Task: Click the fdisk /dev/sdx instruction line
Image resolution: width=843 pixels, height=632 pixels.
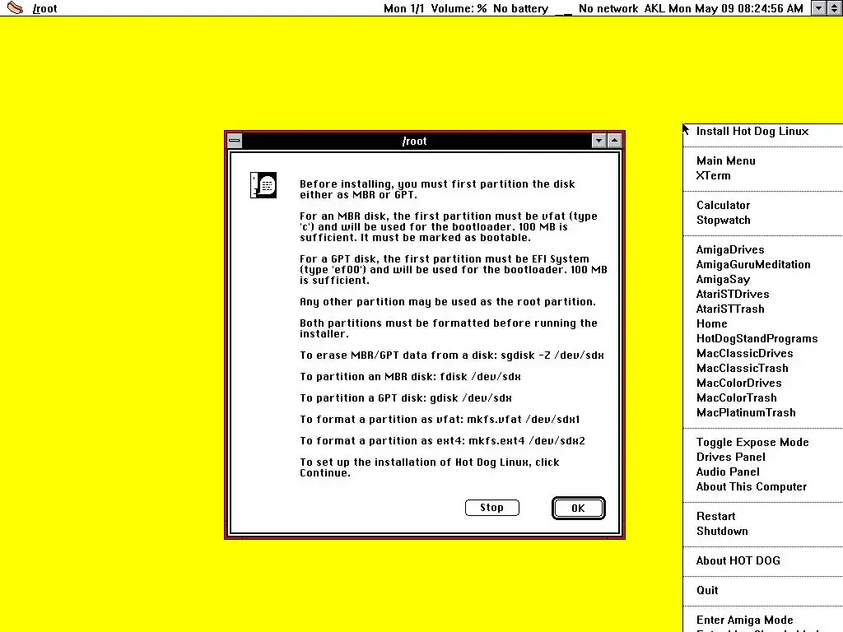Action: tap(410, 377)
